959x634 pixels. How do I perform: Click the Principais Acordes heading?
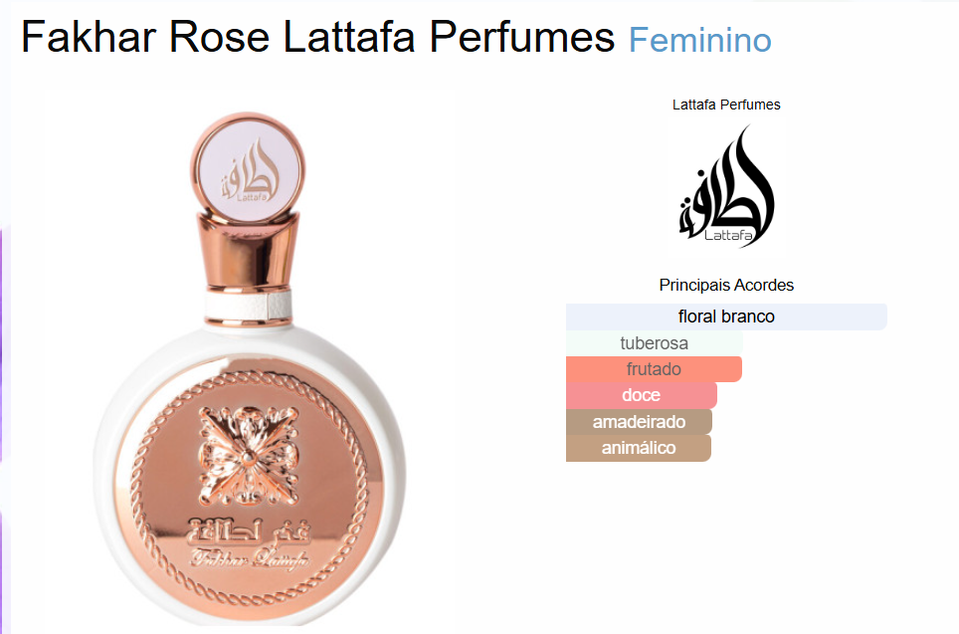click(726, 285)
